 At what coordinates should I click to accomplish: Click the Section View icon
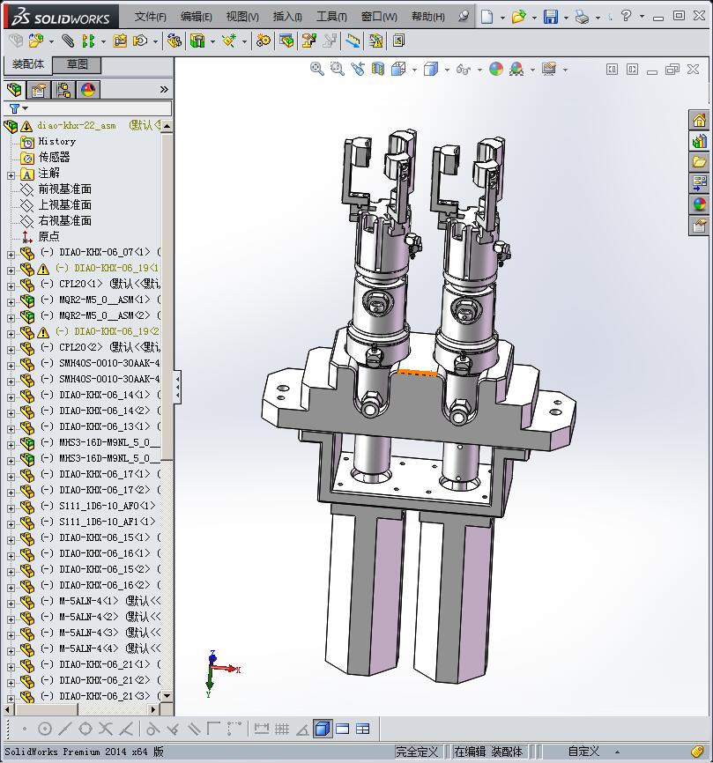pos(378,69)
